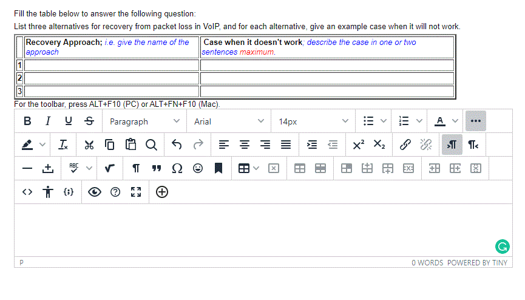The width and height of the screenshot is (525, 300).
Task: Expand bullet list style options
Action: pyautogui.click(x=384, y=121)
